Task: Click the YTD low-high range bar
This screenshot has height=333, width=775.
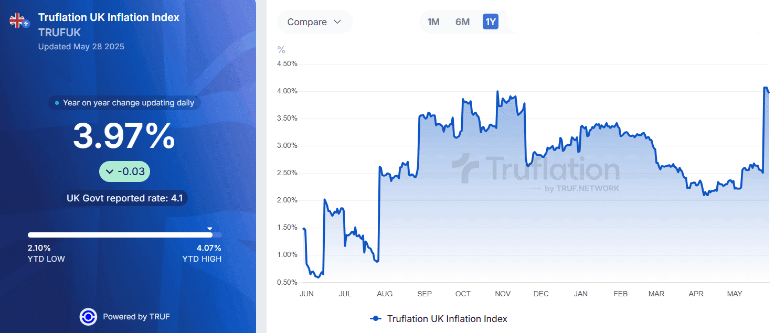Action: [124, 235]
